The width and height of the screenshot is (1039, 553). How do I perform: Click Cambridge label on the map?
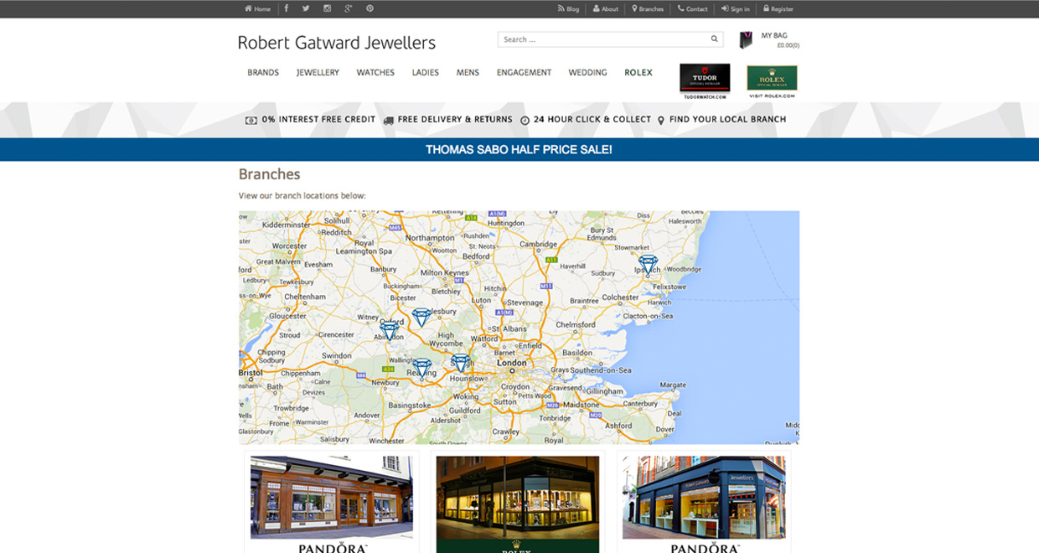tap(538, 245)
